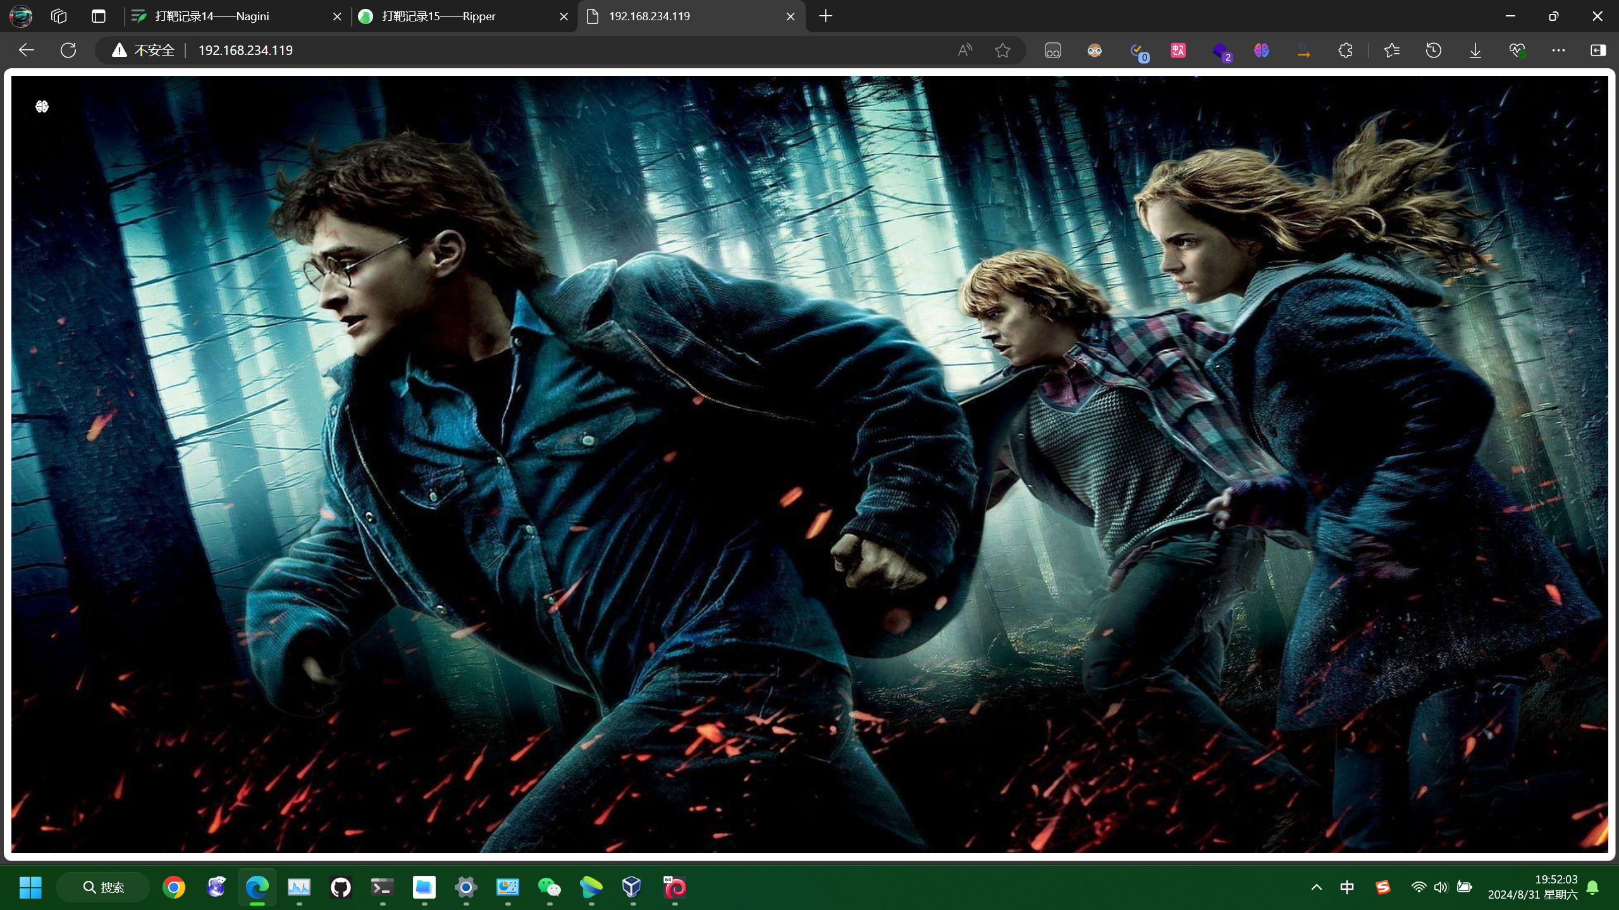Open the volume control in tray
This screenshot has width=1619, height=910.
pos(1441,887)
